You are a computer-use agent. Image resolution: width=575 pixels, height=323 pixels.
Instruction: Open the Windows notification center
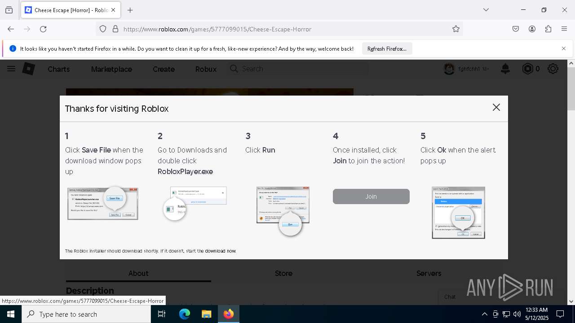coord(560,314)
